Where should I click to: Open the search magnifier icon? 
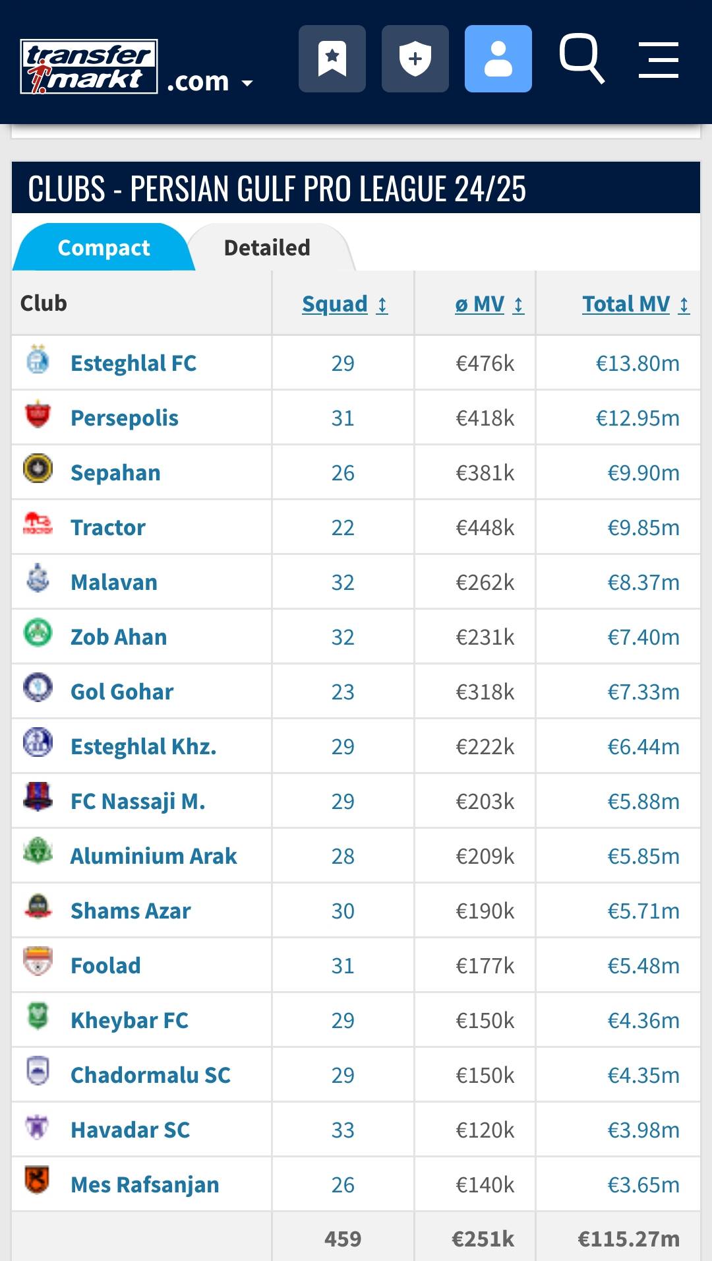(x=581, y=59)
